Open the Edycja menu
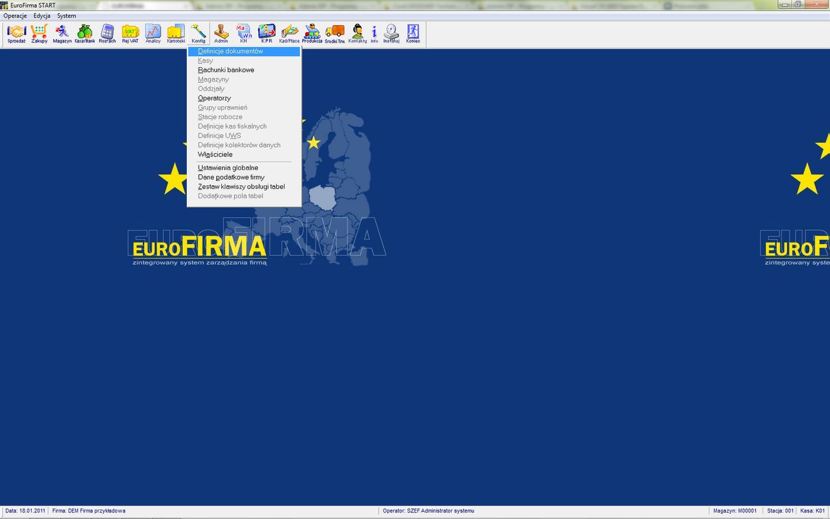Image resolution: width=830 pixels, height=519 pixels. 42,16
